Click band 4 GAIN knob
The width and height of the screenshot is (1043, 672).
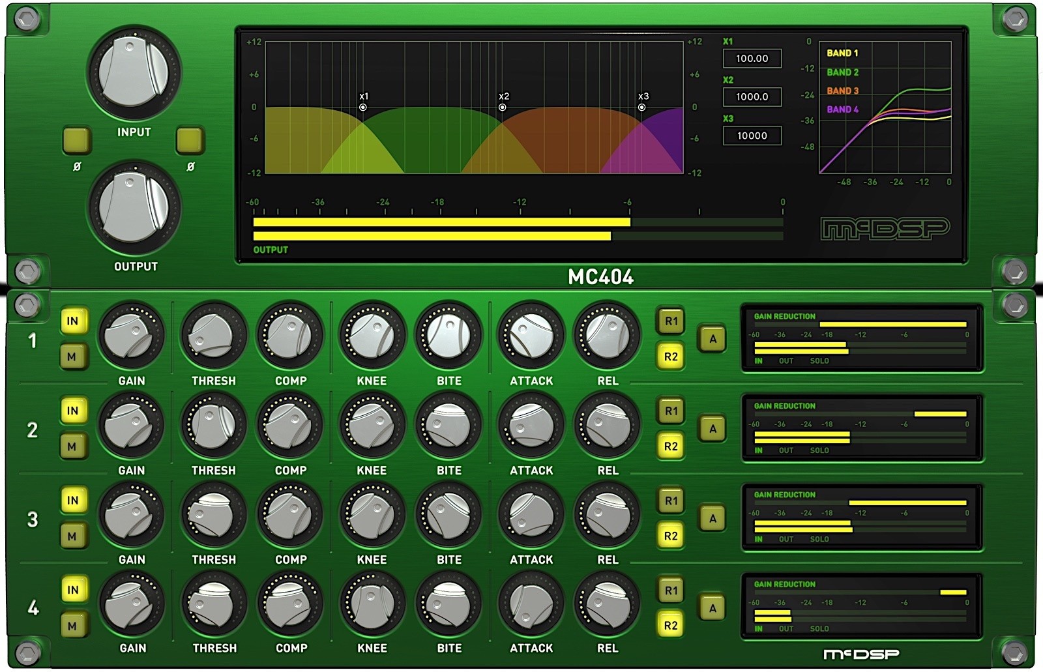click(x=132, y=604)
